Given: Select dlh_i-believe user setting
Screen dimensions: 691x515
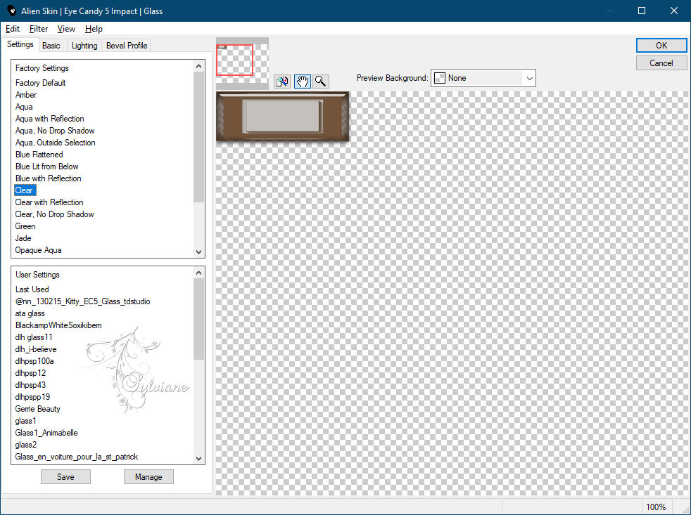Looking at the screenshot, I should (36, 349).
